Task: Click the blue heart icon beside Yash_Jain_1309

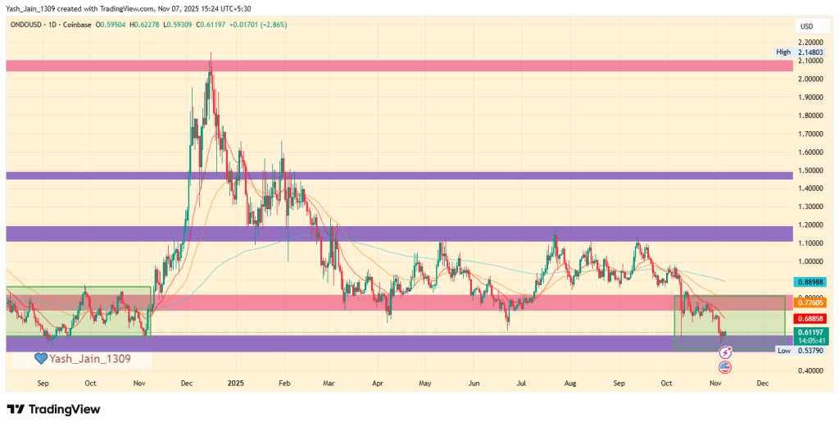Action: [39, 358]
